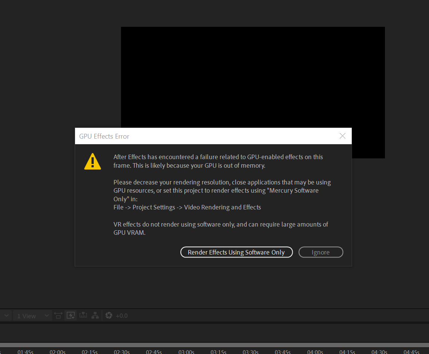This screenshot has width=429, height=354.
Task: Click the histogram icon in viewer toolbar
Action: click(83, 315)
